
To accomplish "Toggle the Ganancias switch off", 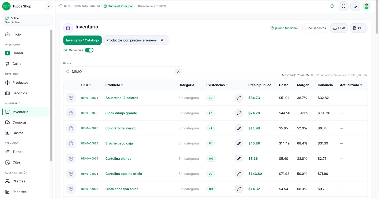I will pyautogui.click(x=89, y=50).
